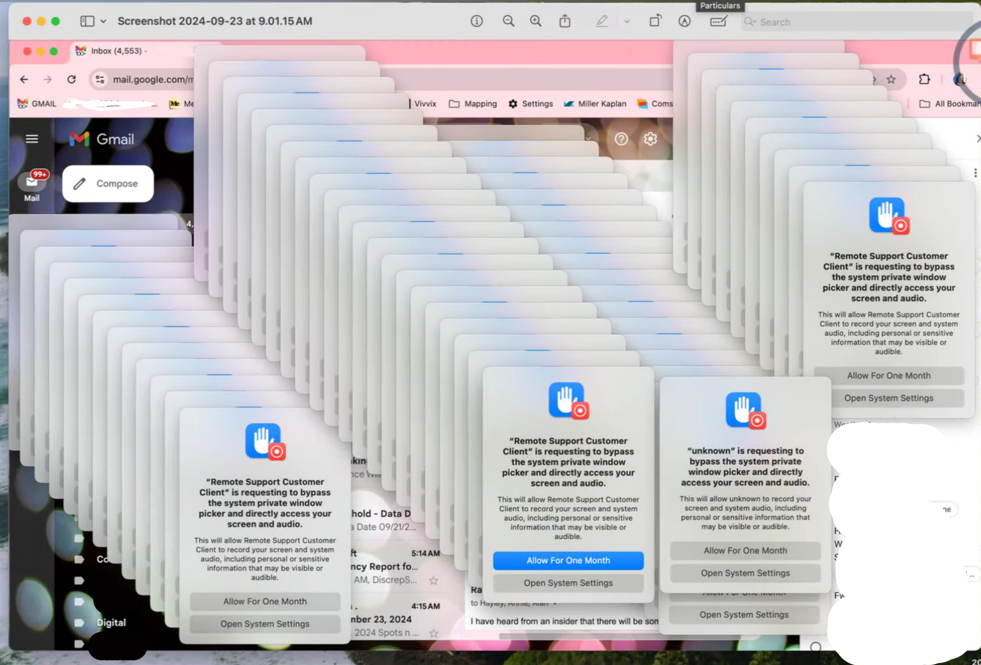Allow For One Month in the "unknown" dialog
981x665 pixels.
[745, 550]
